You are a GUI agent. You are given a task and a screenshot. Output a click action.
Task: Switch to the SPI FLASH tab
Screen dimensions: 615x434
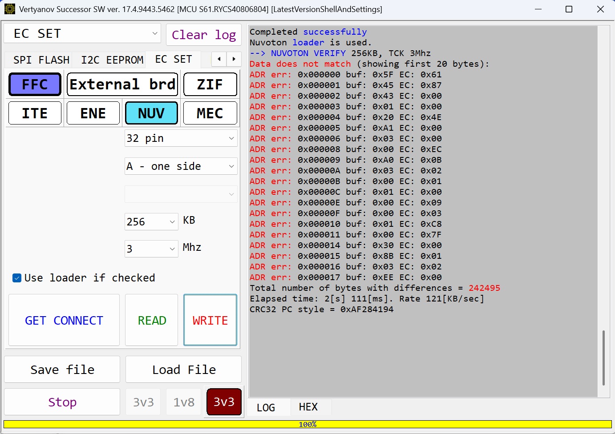pyautogui.click(x=41, y=60)
